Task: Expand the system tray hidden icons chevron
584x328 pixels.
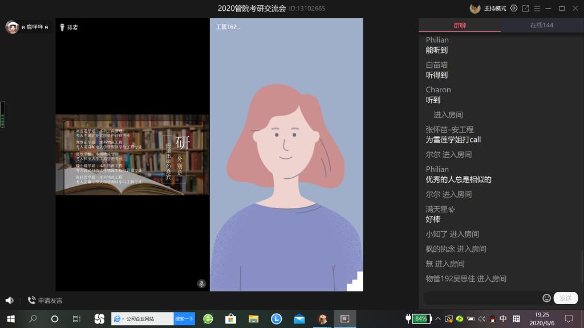Action: click(x=439, y=319)
